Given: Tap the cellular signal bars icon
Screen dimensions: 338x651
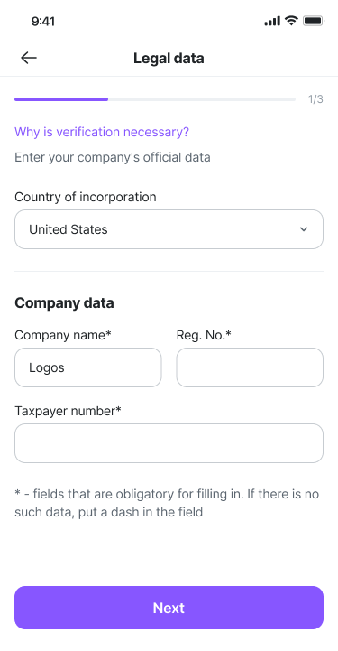Looking at the screenshot, I should click(272, 21).
